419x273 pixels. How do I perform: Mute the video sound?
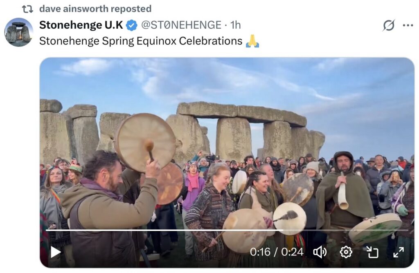(320, 252)
